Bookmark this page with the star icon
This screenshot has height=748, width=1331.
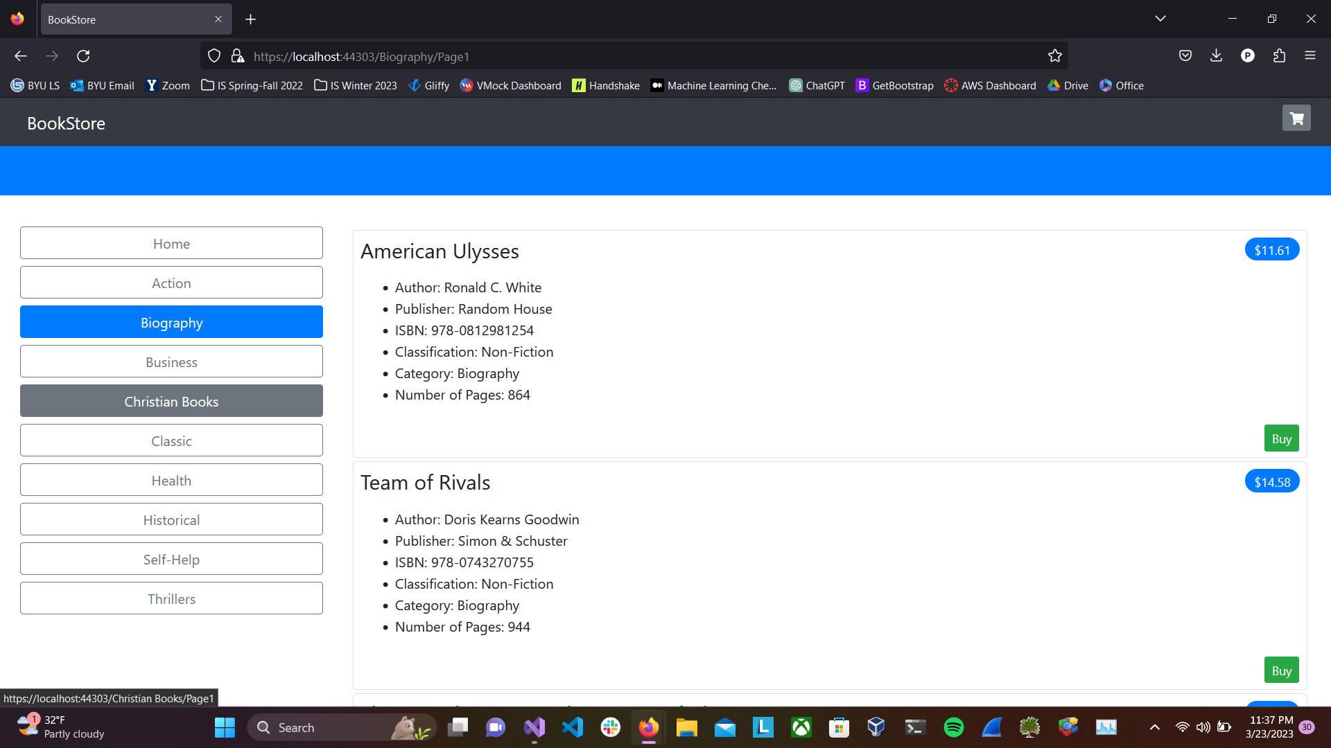1055,56
